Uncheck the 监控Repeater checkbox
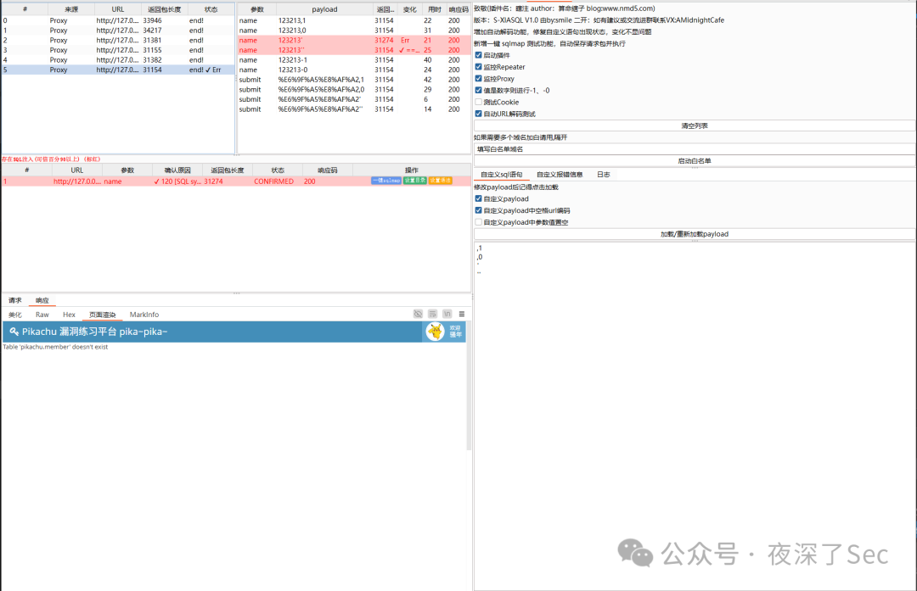The image size is (917, 591). pyautogui.click(x=480, y=66)
